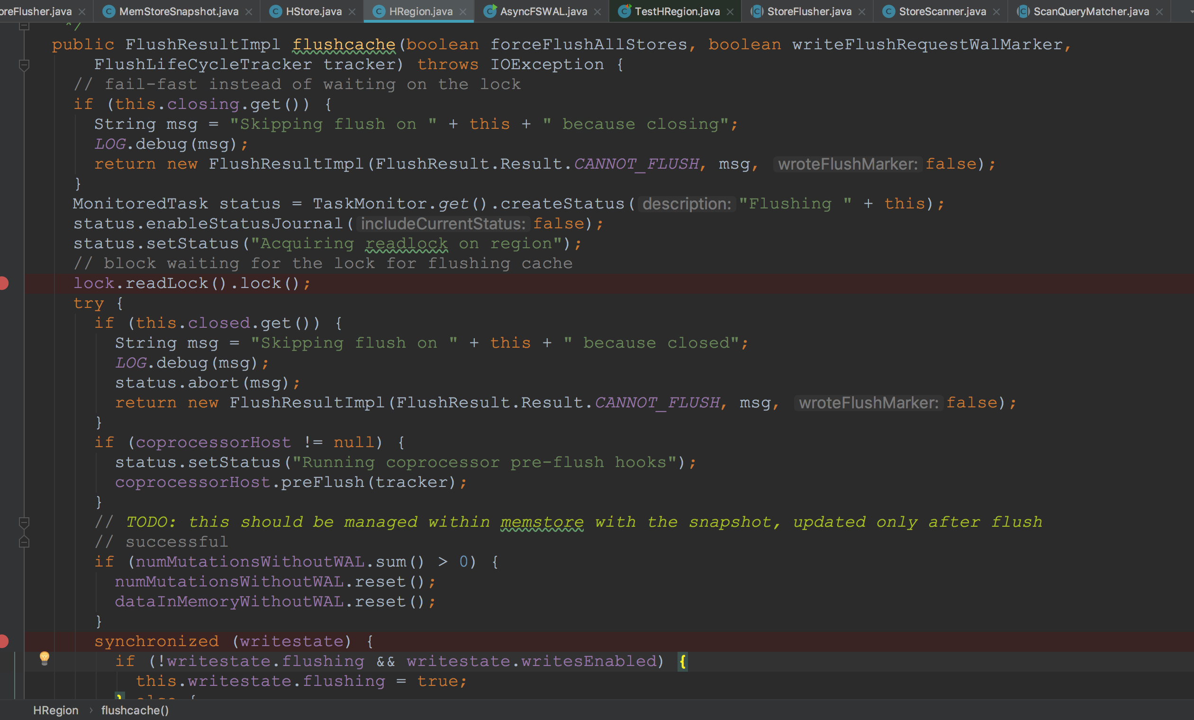Close the StoreScanner.java tab
This screenshot has height=720, width=1194.
pos(996,12)
